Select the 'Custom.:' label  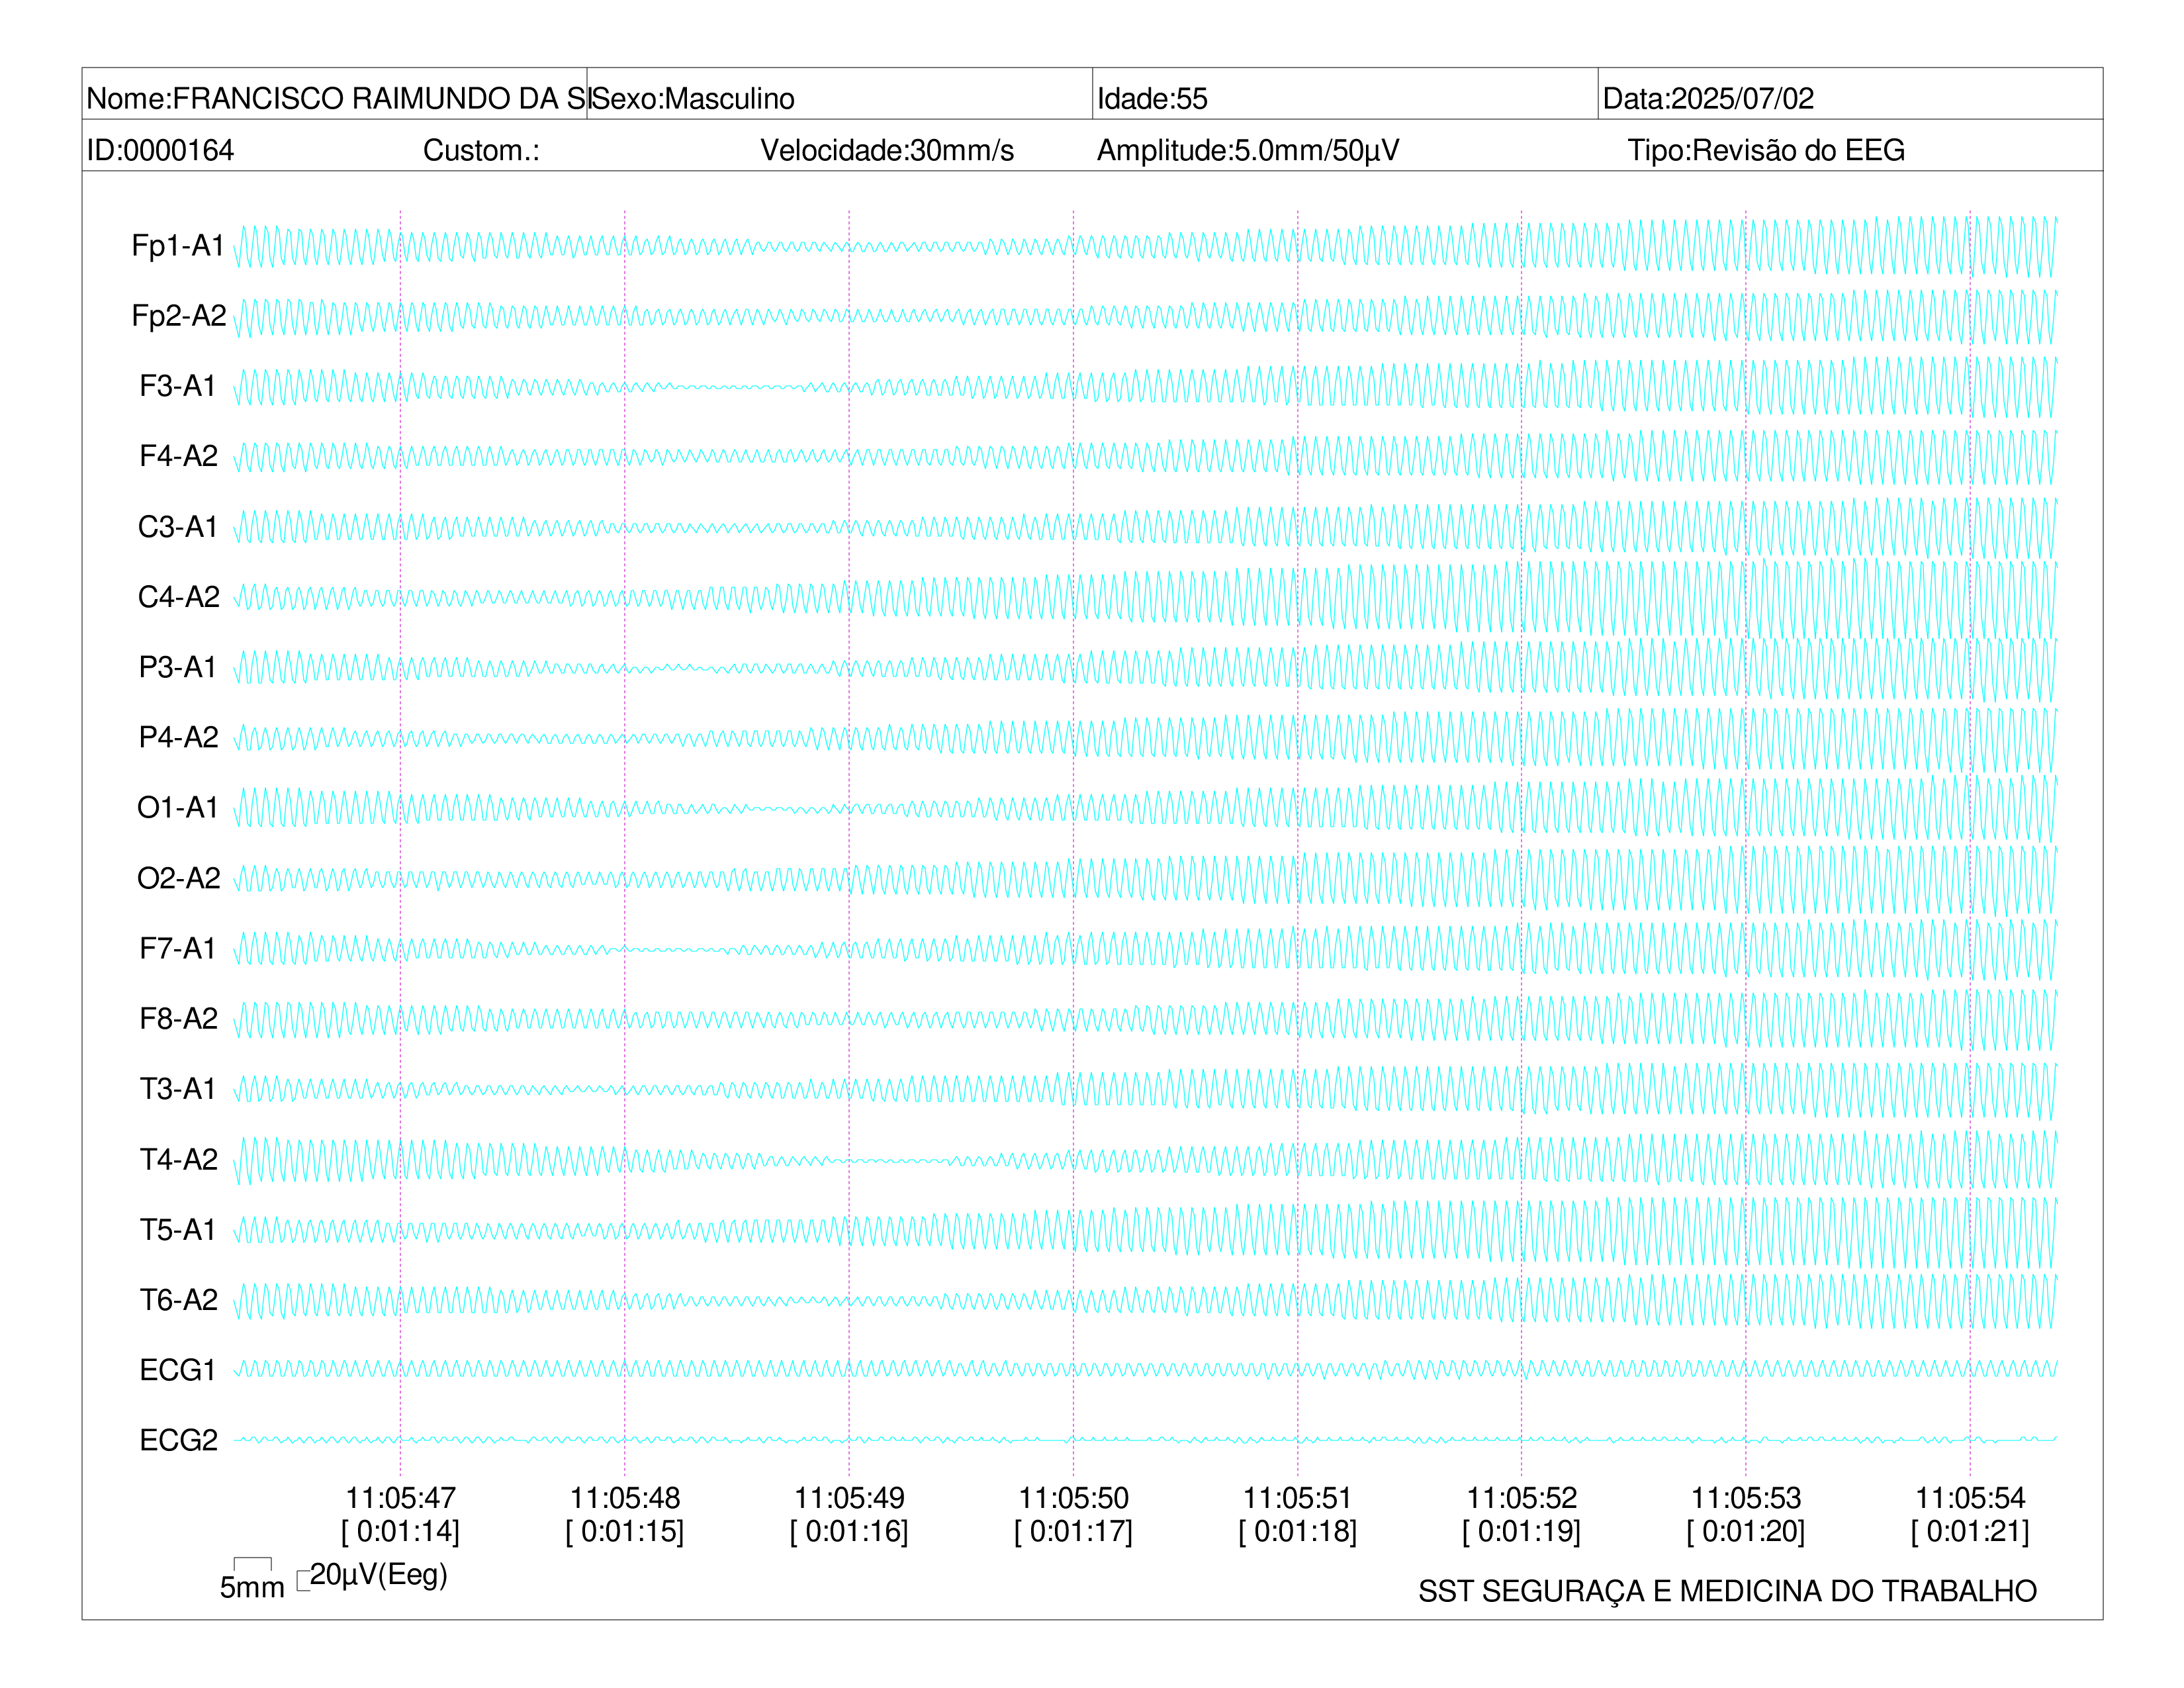pos(481,150)
